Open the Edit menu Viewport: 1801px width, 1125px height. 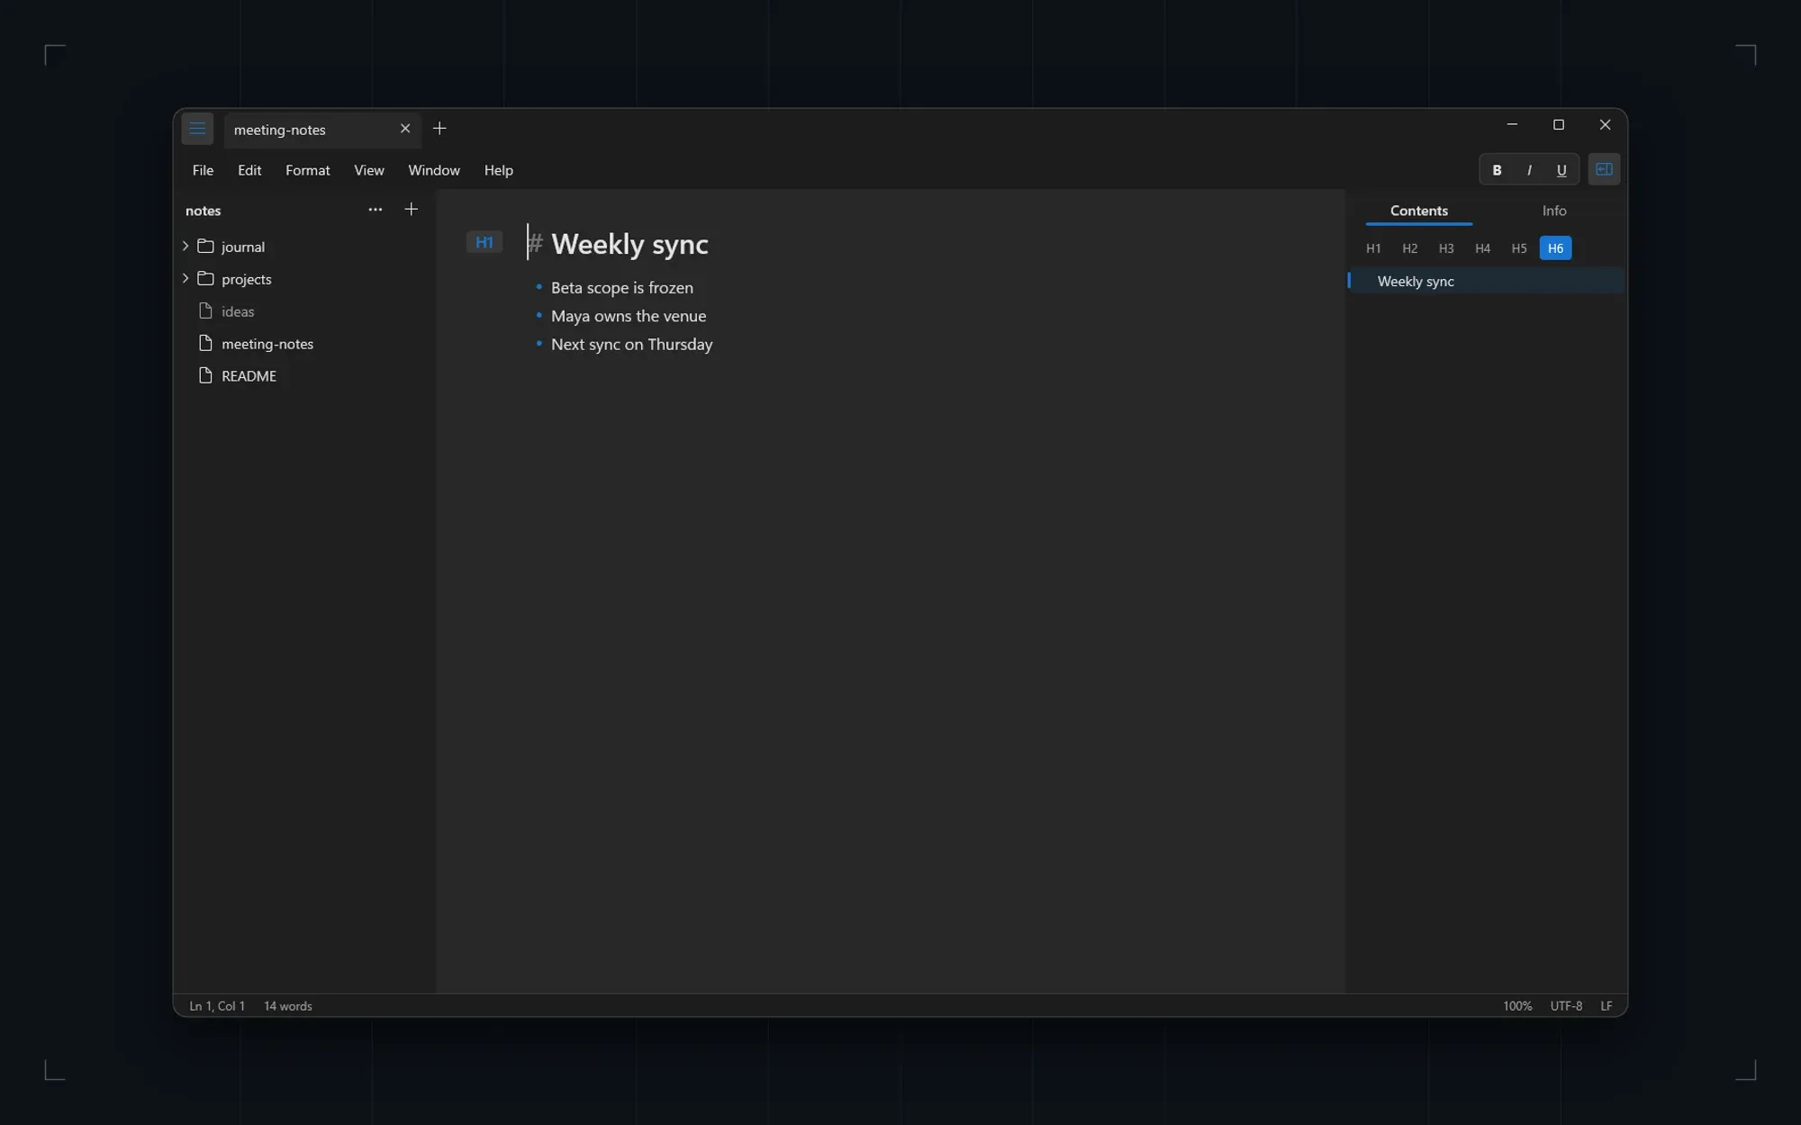249,170
